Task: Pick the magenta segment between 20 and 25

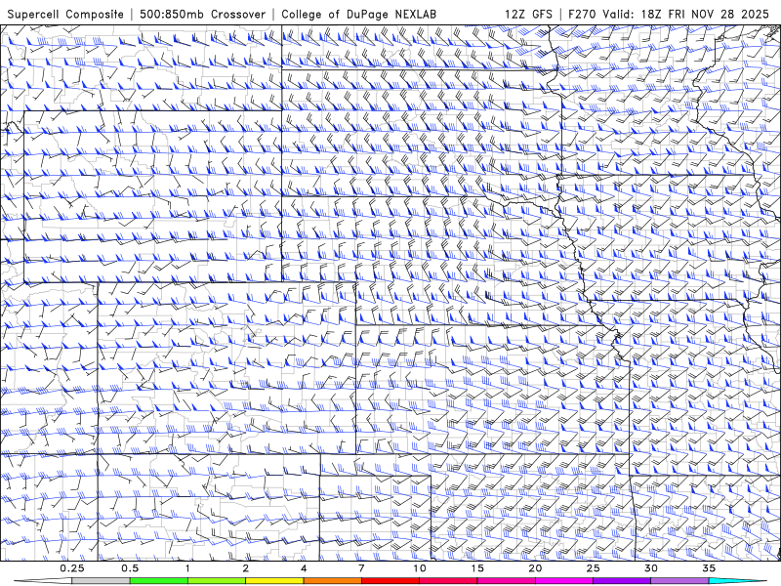Action: [564, 581]
